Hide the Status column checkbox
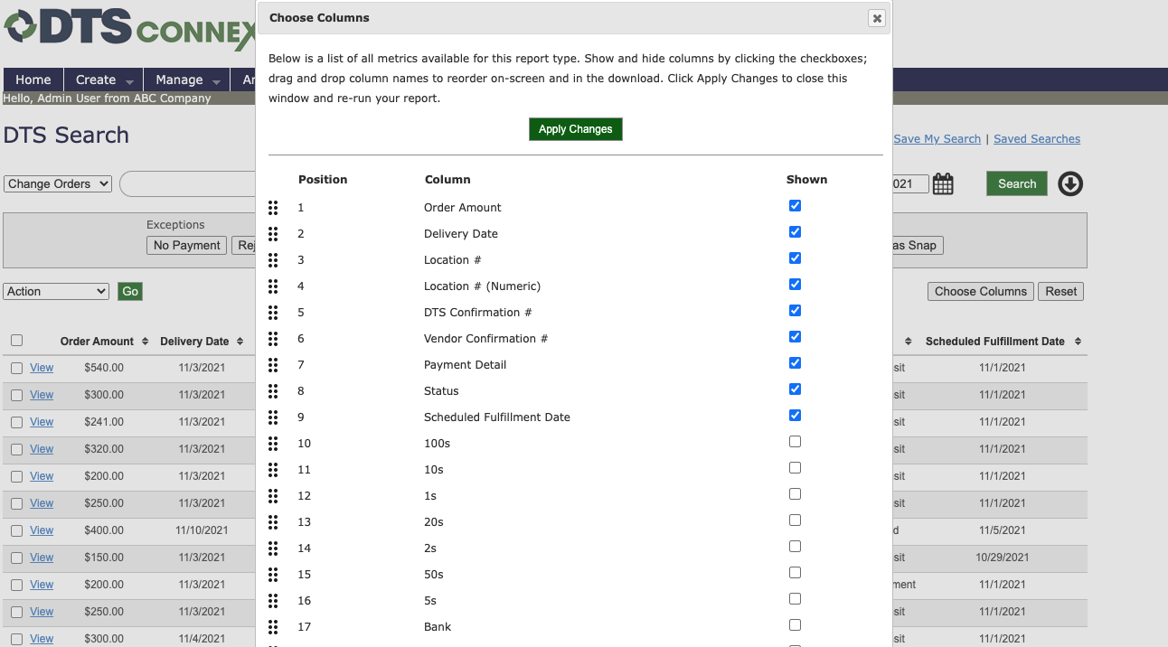Screen dimensions: 1168x647 tap(795, 389)
